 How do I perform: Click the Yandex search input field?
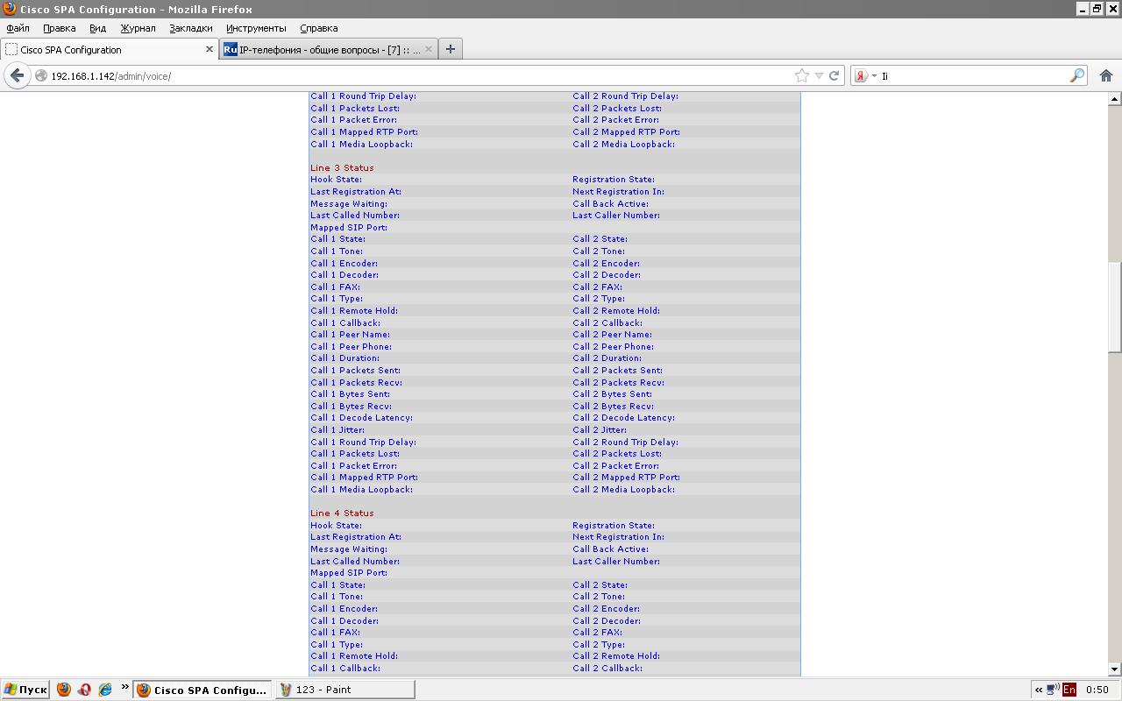[x=973, y=76]
